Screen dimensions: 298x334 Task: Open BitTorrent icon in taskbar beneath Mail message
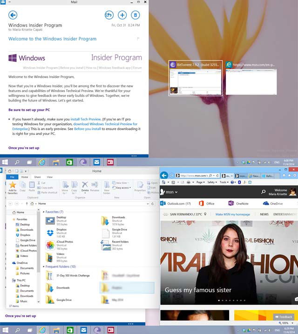click(x=83, y=162)
